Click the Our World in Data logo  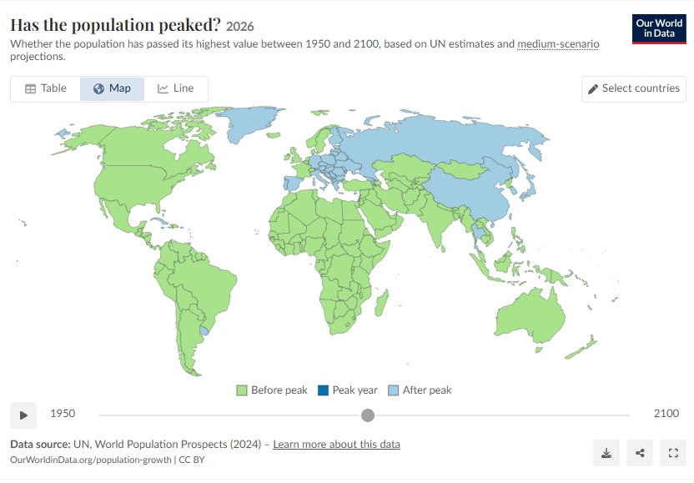click(x=659, y=28)
